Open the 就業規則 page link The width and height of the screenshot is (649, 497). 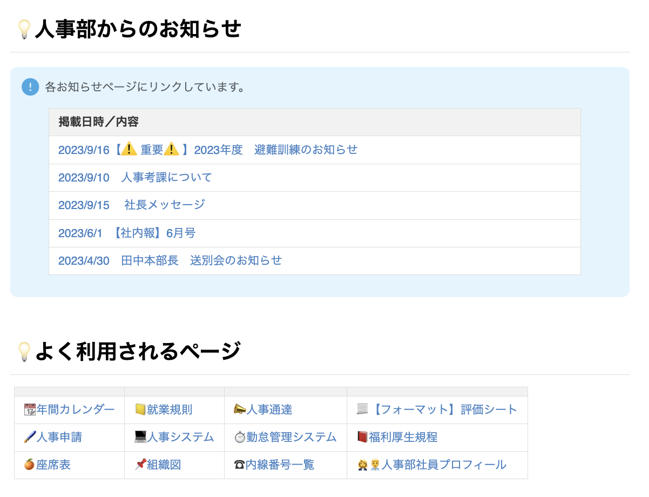170,410
